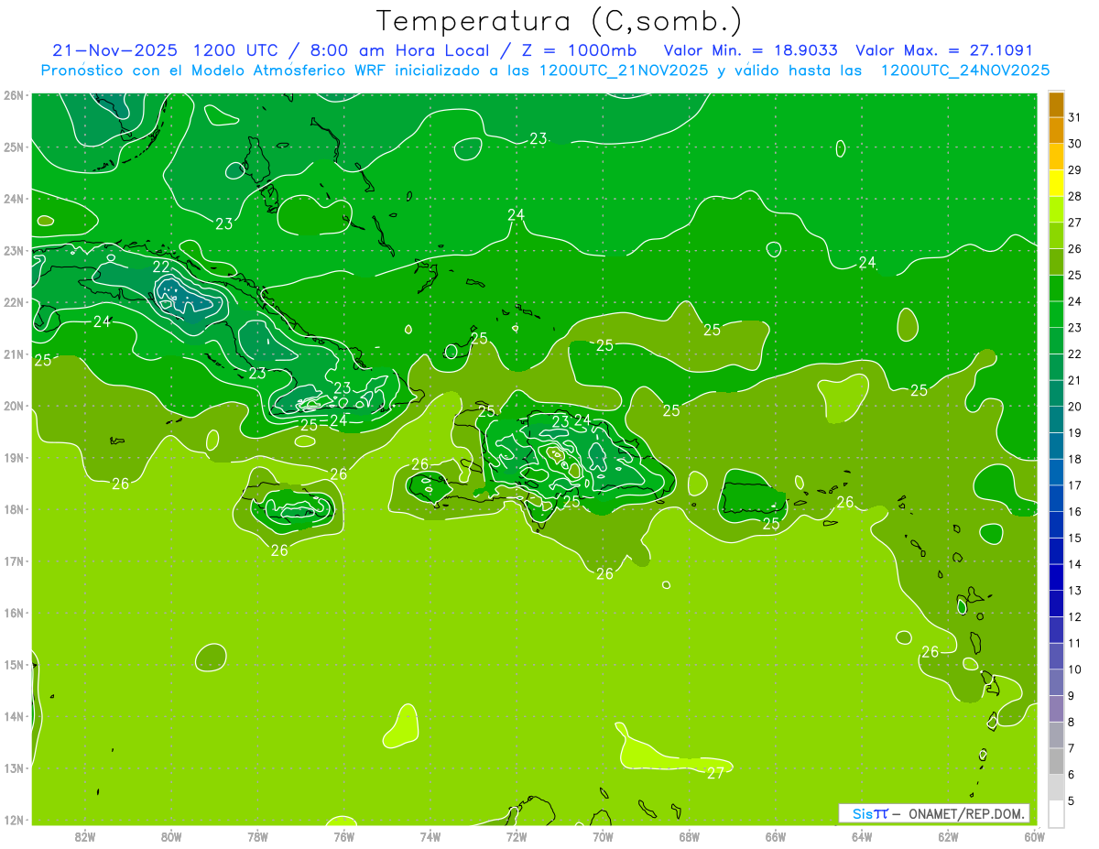Click the 14N latitude axis label
The height and width of the screenshot is (849, 1099).
[x=14, y=716]
